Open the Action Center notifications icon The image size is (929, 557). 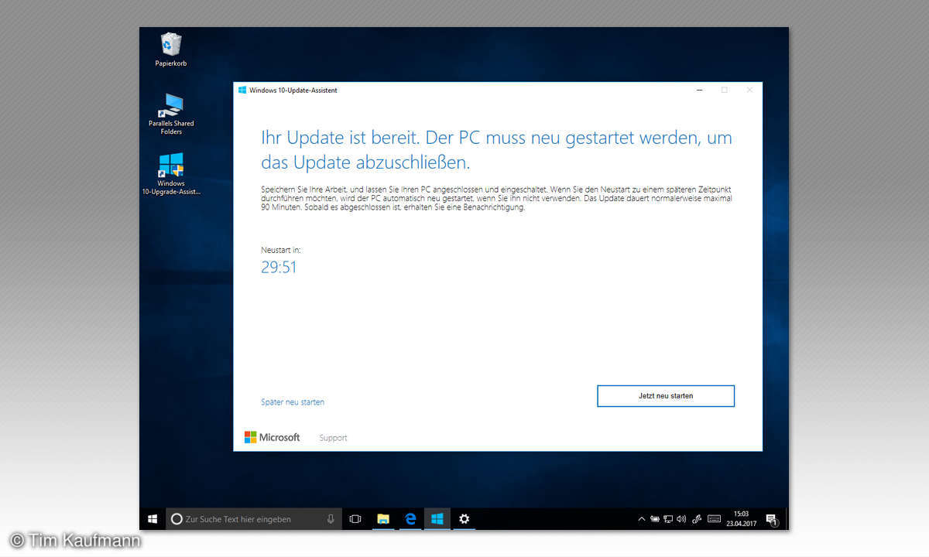[772, 519]
